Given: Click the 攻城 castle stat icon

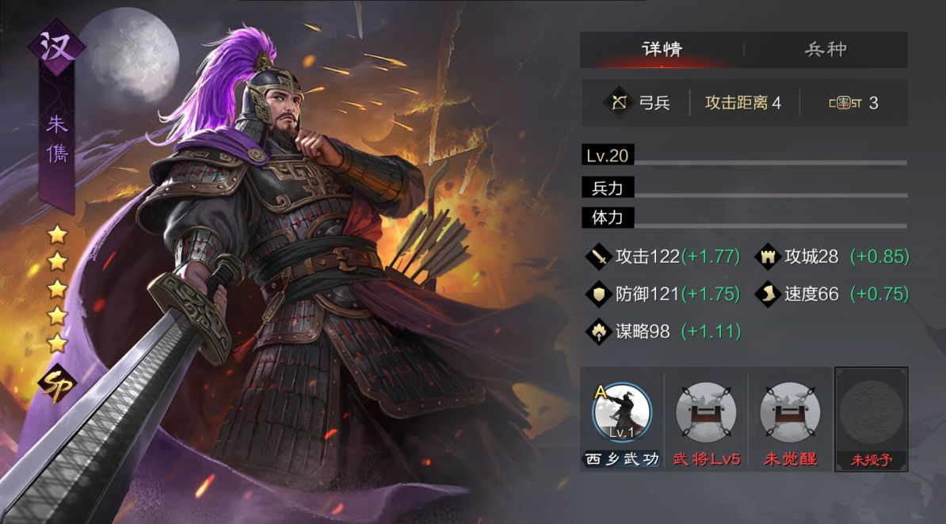Looking at the screenshot, I should pyautogui.click(x=768, y=257).
